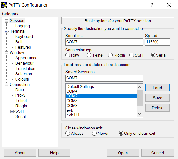178x159 pixels.
Task: Click the Serial line input field
Action: 104,42
